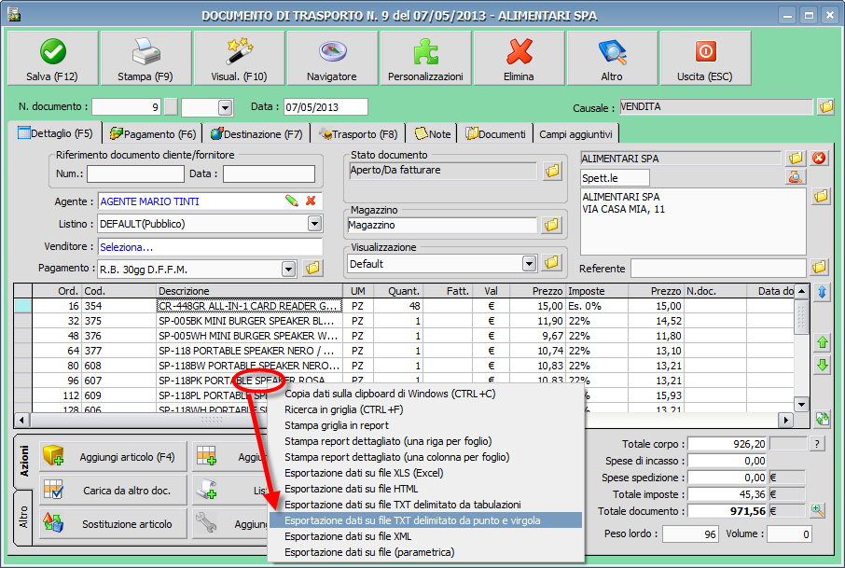Click the Descrizione column header

(x=250, y=291)
